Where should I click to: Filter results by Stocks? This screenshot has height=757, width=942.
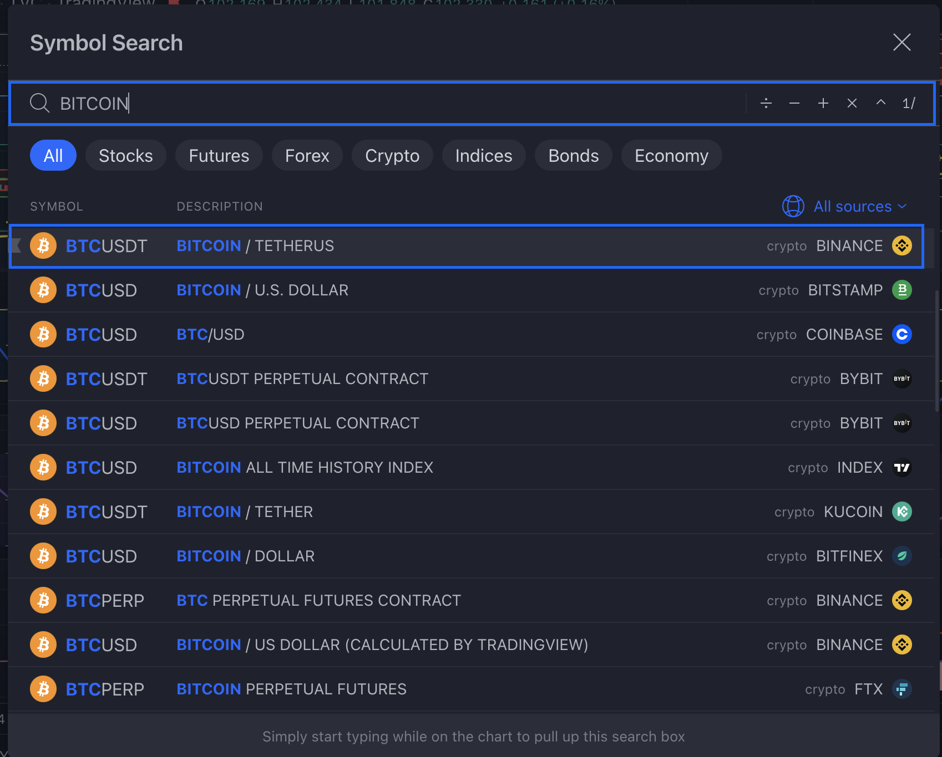click(x=126, y=156)
